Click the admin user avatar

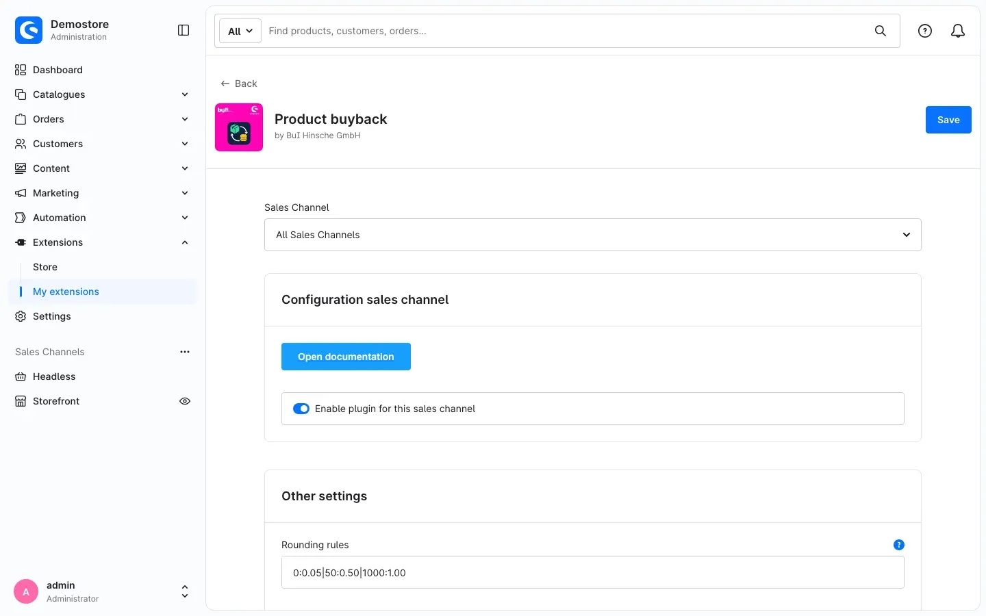[26, 591]
